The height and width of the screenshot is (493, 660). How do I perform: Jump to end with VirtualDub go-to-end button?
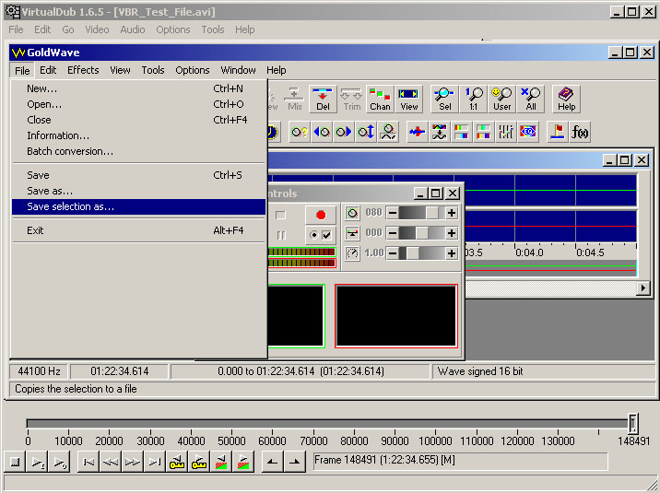pyautogui.click(x=155, y=462)
